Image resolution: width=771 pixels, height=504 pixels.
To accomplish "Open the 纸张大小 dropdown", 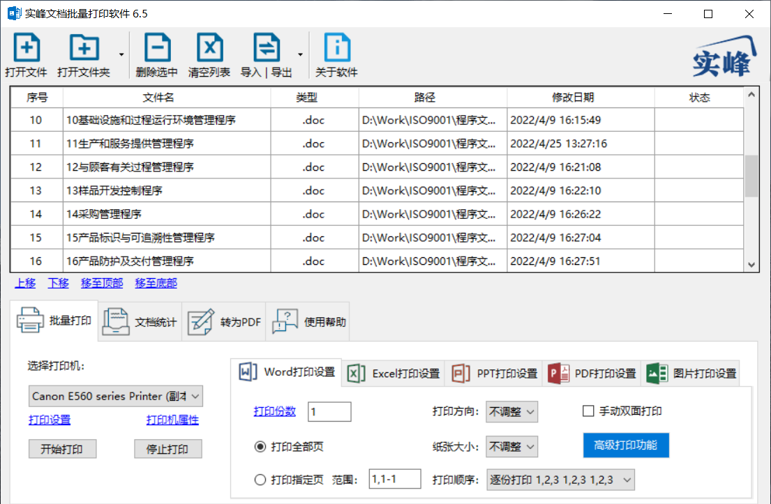I will click(x=511, y=447).
